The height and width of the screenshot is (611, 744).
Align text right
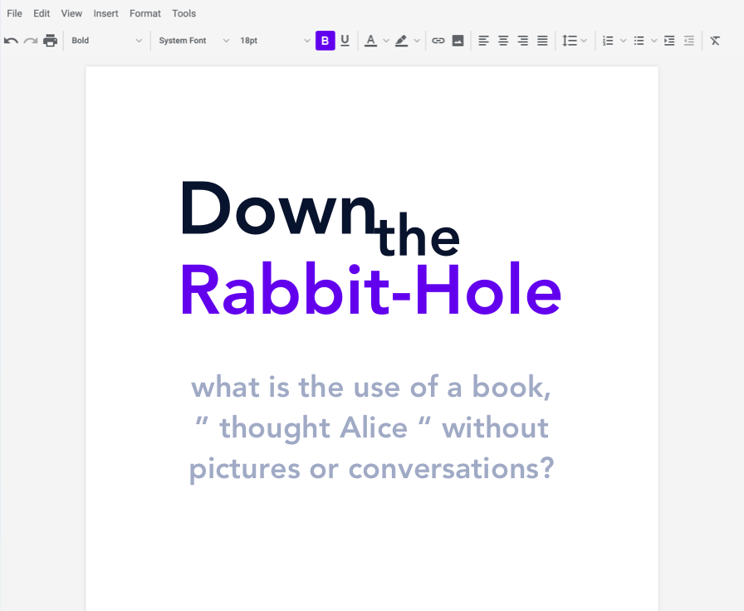click(522, 40)
